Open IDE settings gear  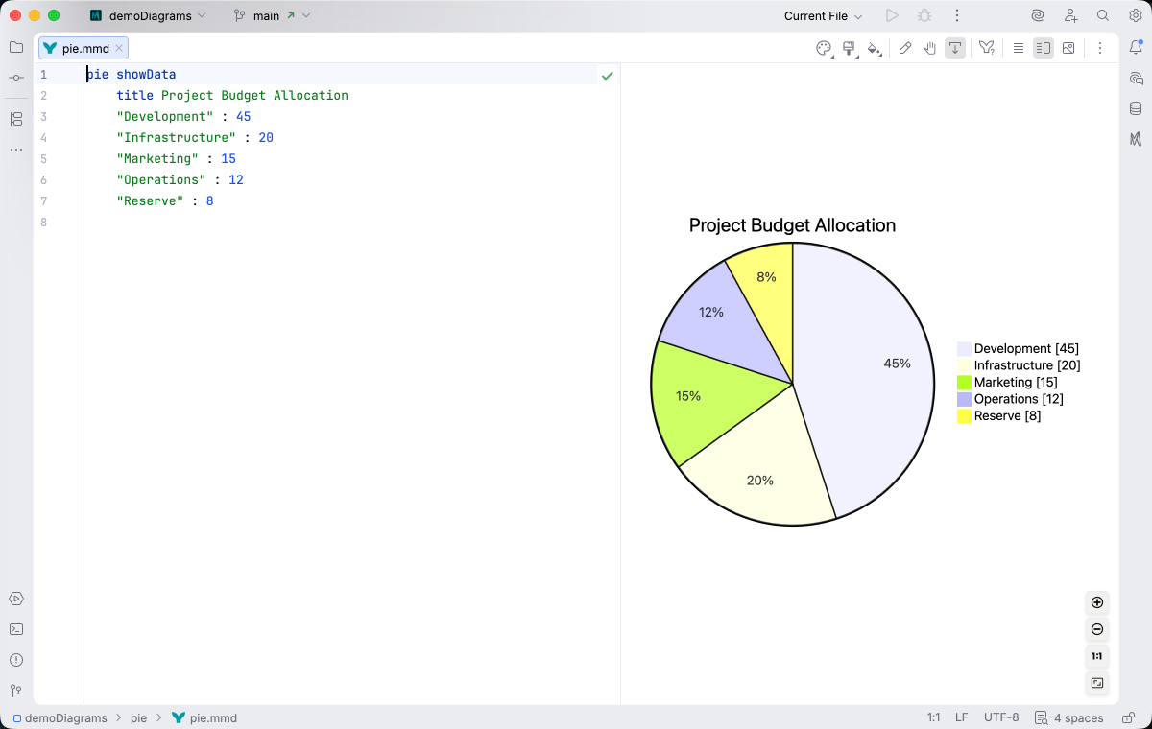(1136, 15)
